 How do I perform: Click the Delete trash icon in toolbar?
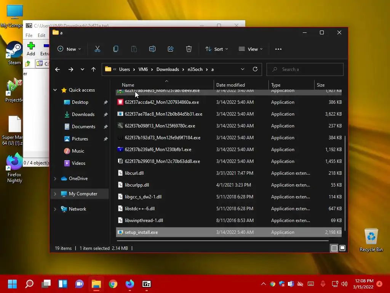point(189,49)
